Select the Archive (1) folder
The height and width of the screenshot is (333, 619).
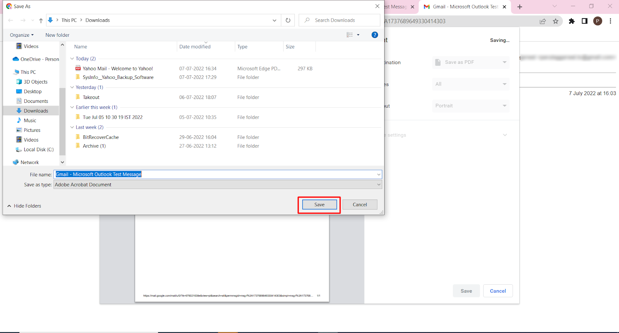coord(94,146)
